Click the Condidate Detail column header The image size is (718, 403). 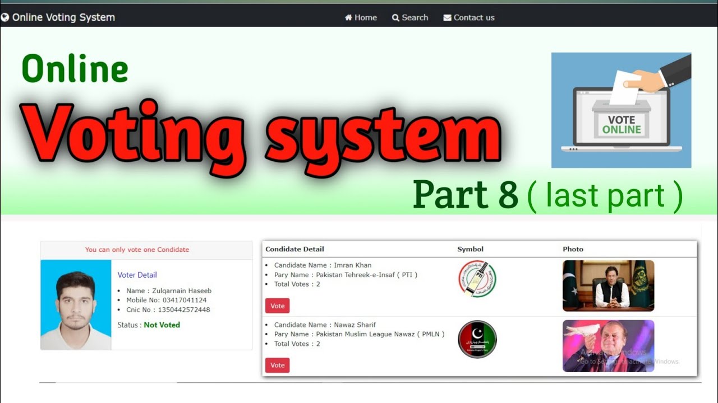pyautogui.click(x=294, y=249)
